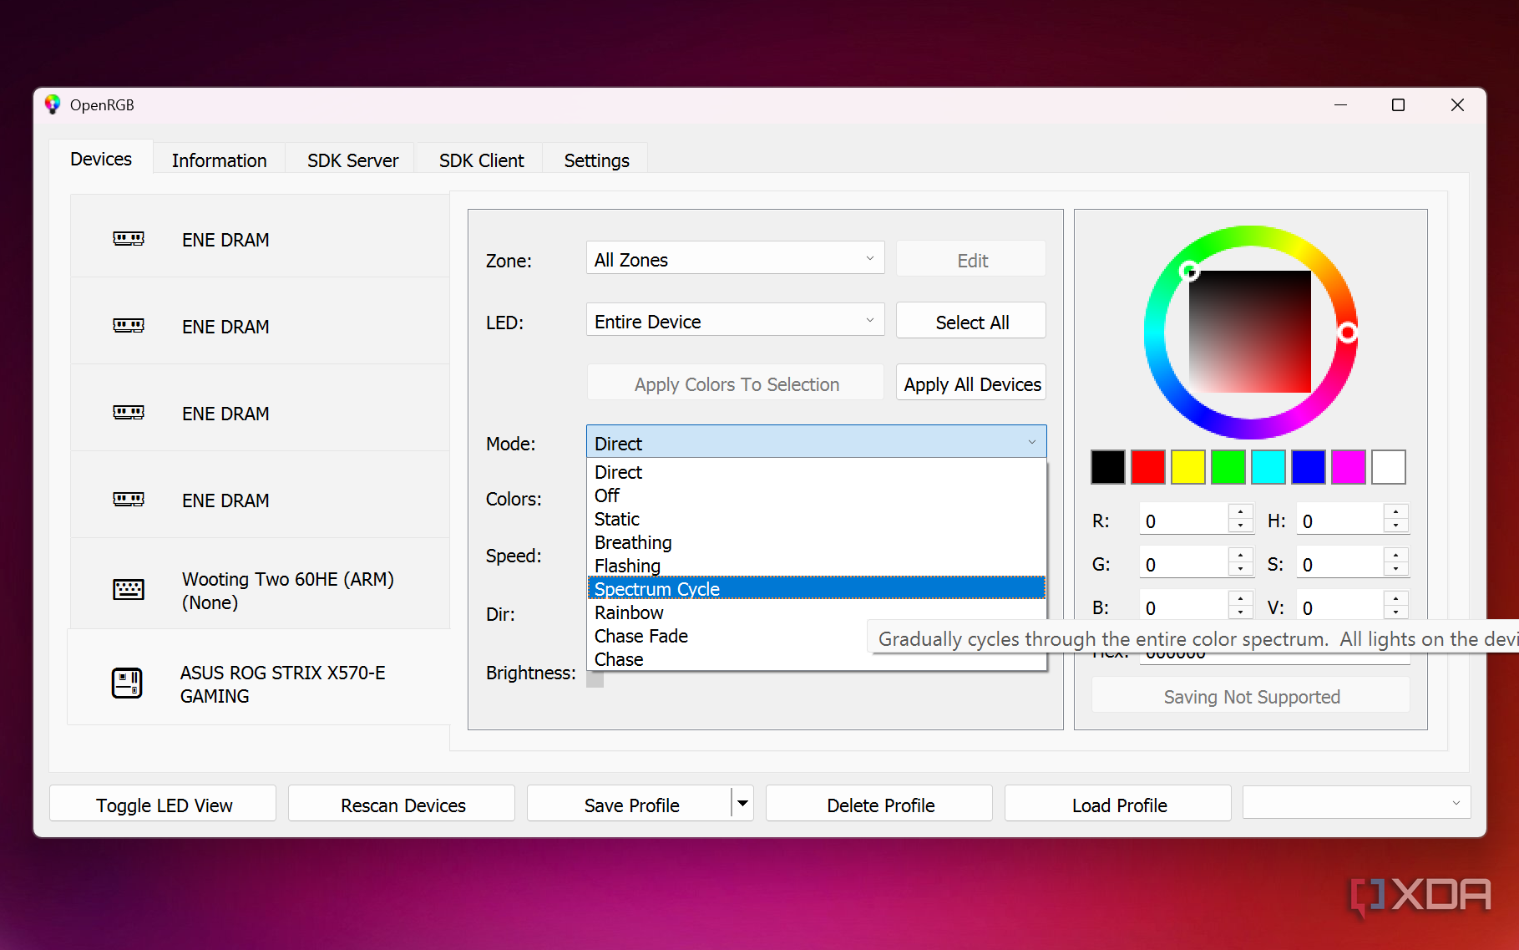
Task: Open the SDK Server tab
Action: (x=352, y=160)
